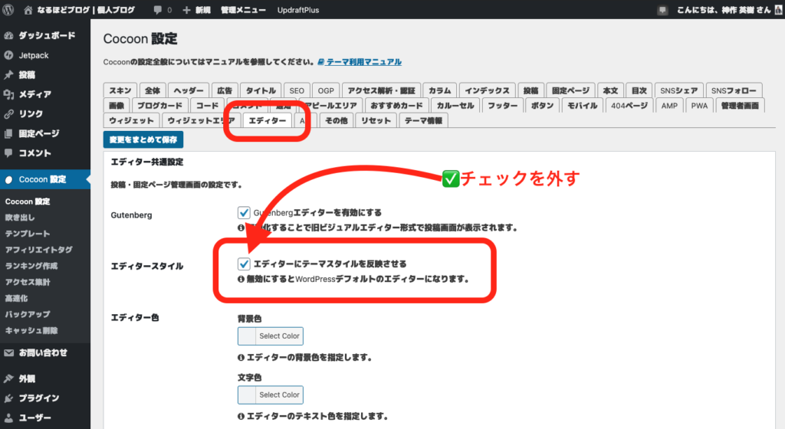Open アフィリエイトタグ submenu item
Screen dimensions: 785x429
[x=38, y=250]
